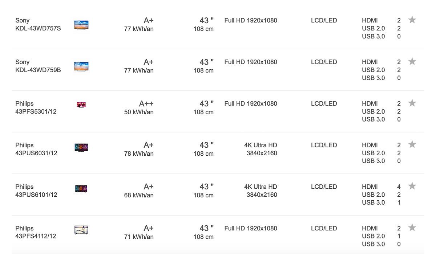The width and height of the screenshot is (436, 266).
Task: Click the star beside Philips 43PFS4112/12
Action: (x=412, y=228)
